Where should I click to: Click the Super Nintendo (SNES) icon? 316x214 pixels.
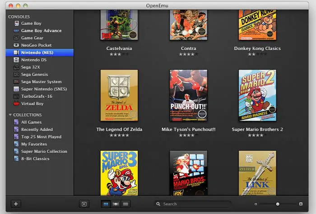pos(16,89)
